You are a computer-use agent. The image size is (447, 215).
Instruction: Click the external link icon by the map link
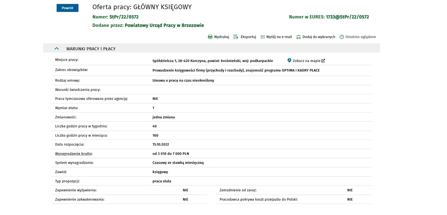323,61
